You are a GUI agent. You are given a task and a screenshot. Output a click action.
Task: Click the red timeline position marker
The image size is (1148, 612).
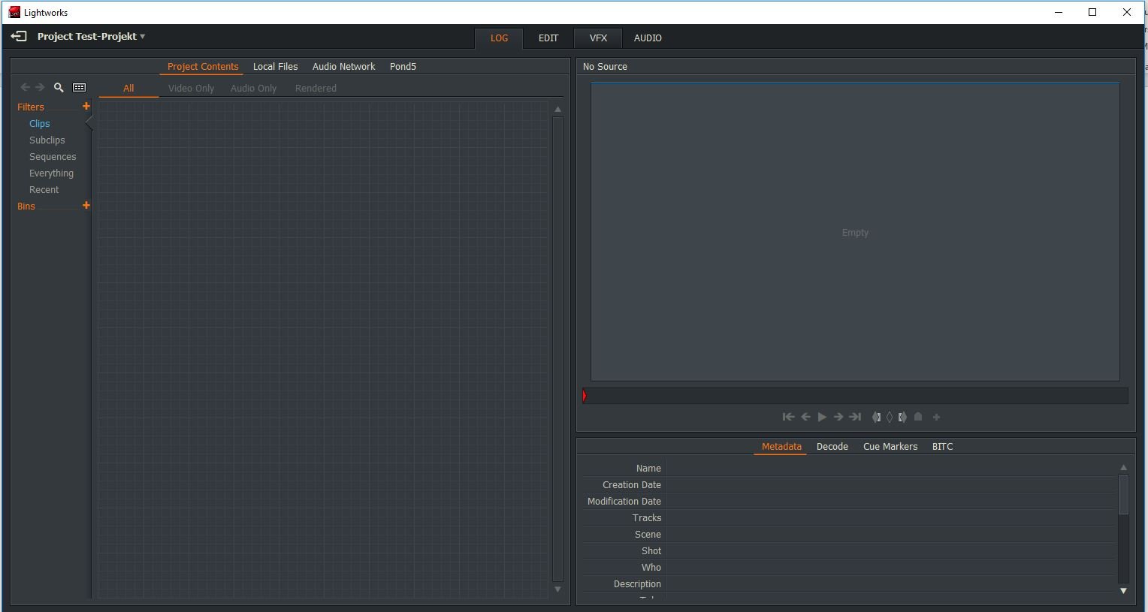(x=585, y=396)
